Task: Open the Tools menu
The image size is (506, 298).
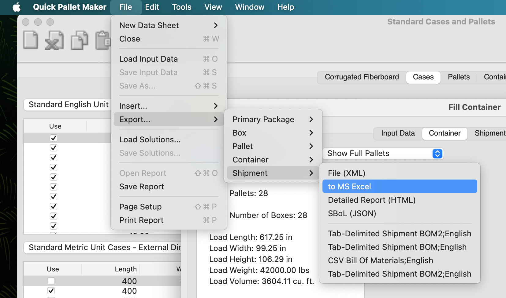Action: tap(182, 7)
